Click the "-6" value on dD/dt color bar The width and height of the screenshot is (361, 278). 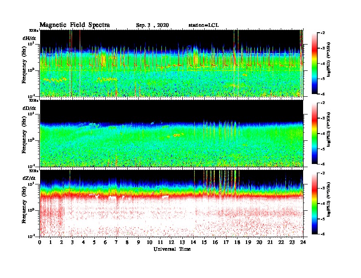pyautogui.click(x=322, y=164)
